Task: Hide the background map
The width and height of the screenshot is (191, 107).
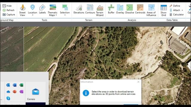Action: click(x=7, y=6)
